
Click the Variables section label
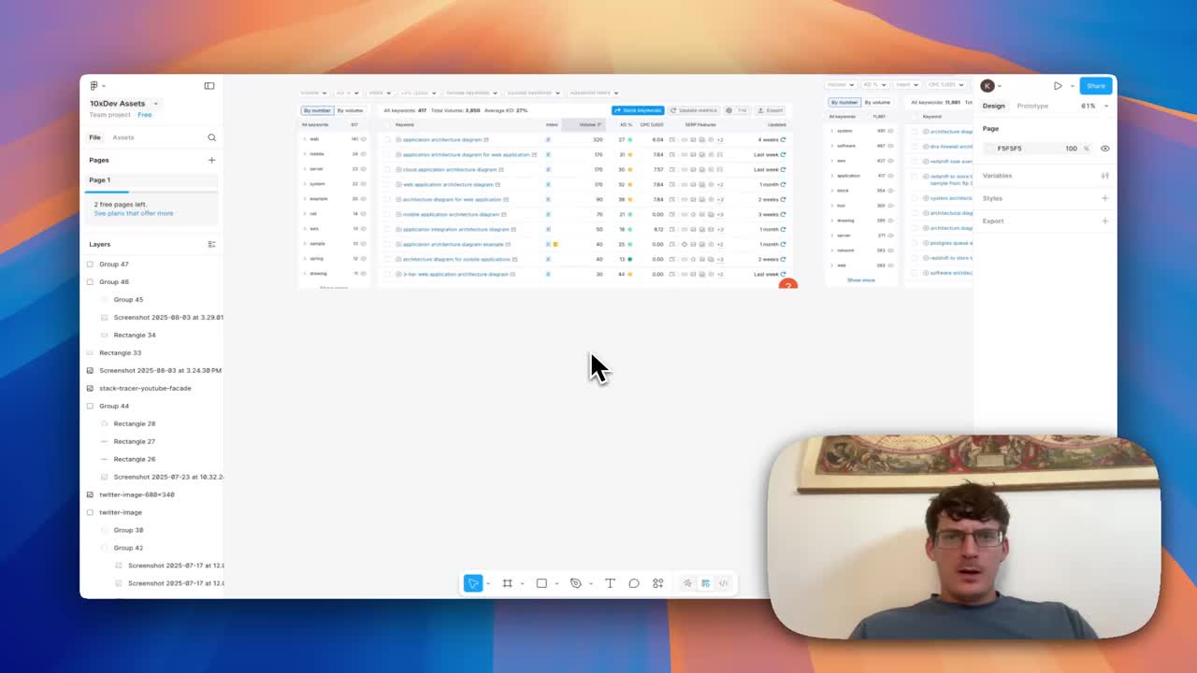point(997,176)
